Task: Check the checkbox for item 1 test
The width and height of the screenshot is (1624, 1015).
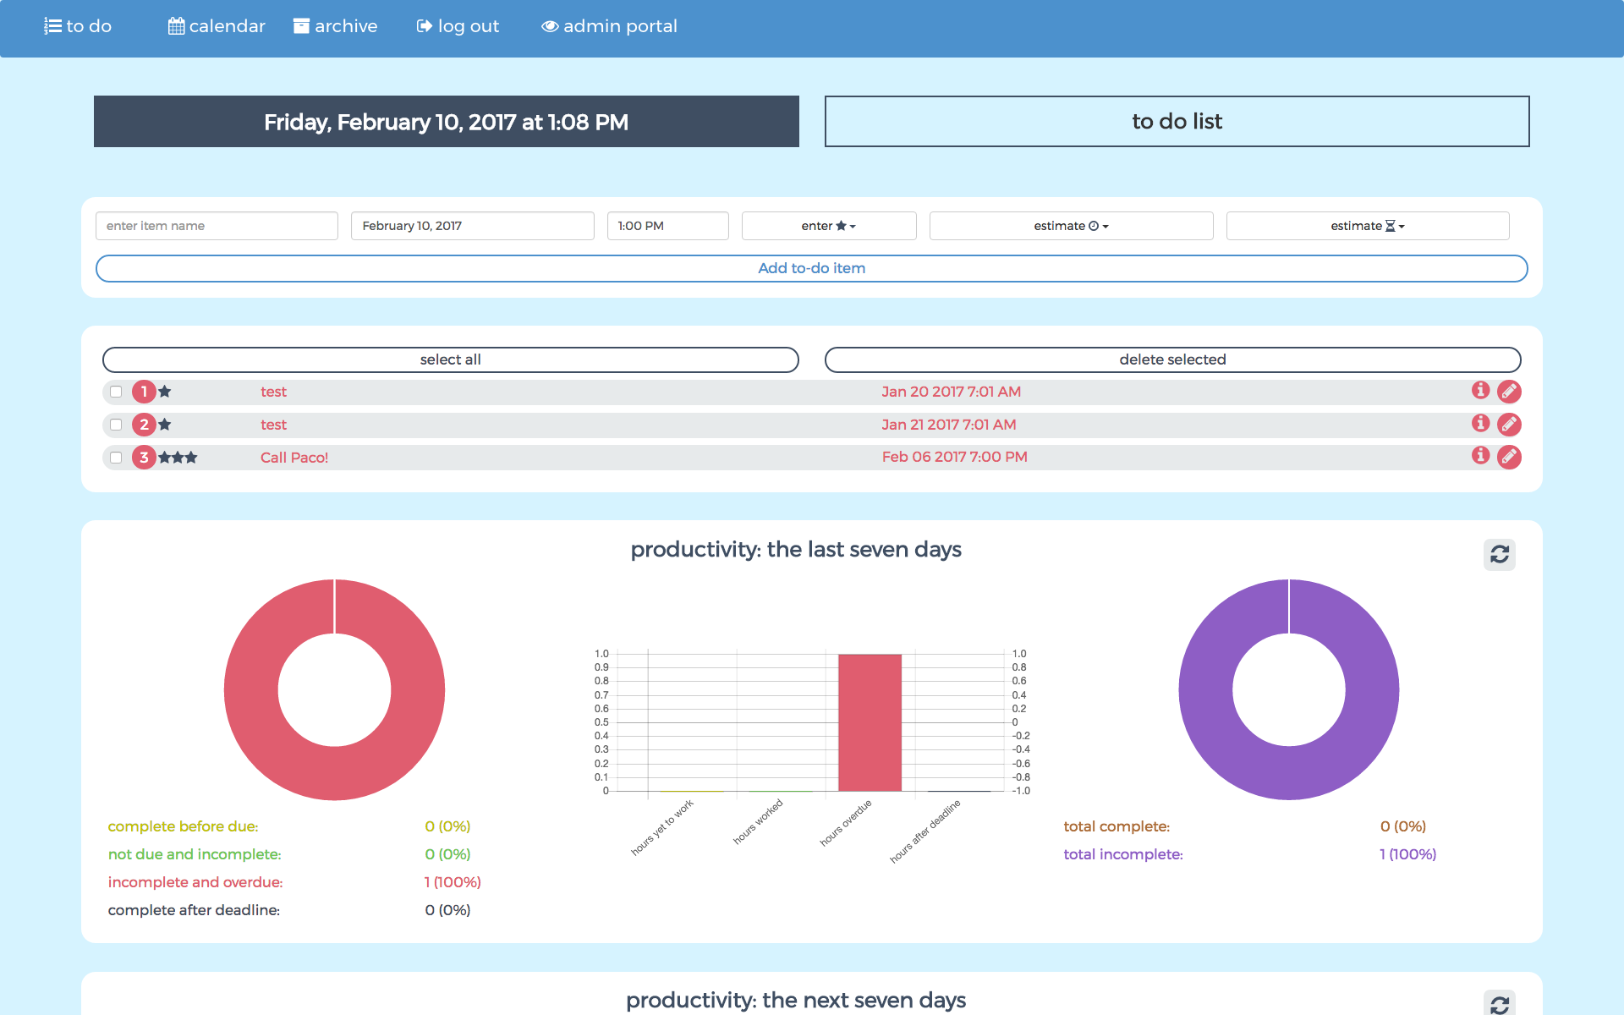Action: tap(116, 392)
